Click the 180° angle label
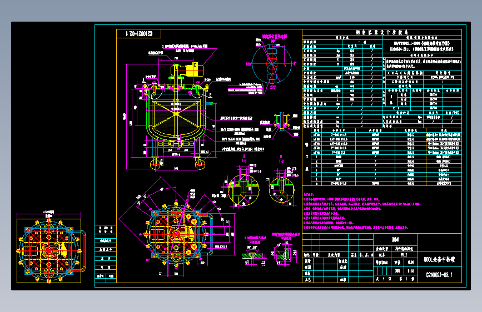 249,64
